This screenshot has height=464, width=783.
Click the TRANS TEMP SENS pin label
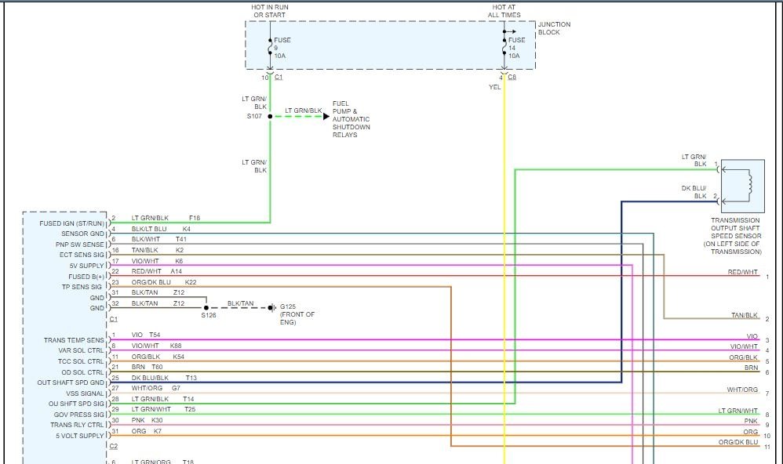point(74,340)
